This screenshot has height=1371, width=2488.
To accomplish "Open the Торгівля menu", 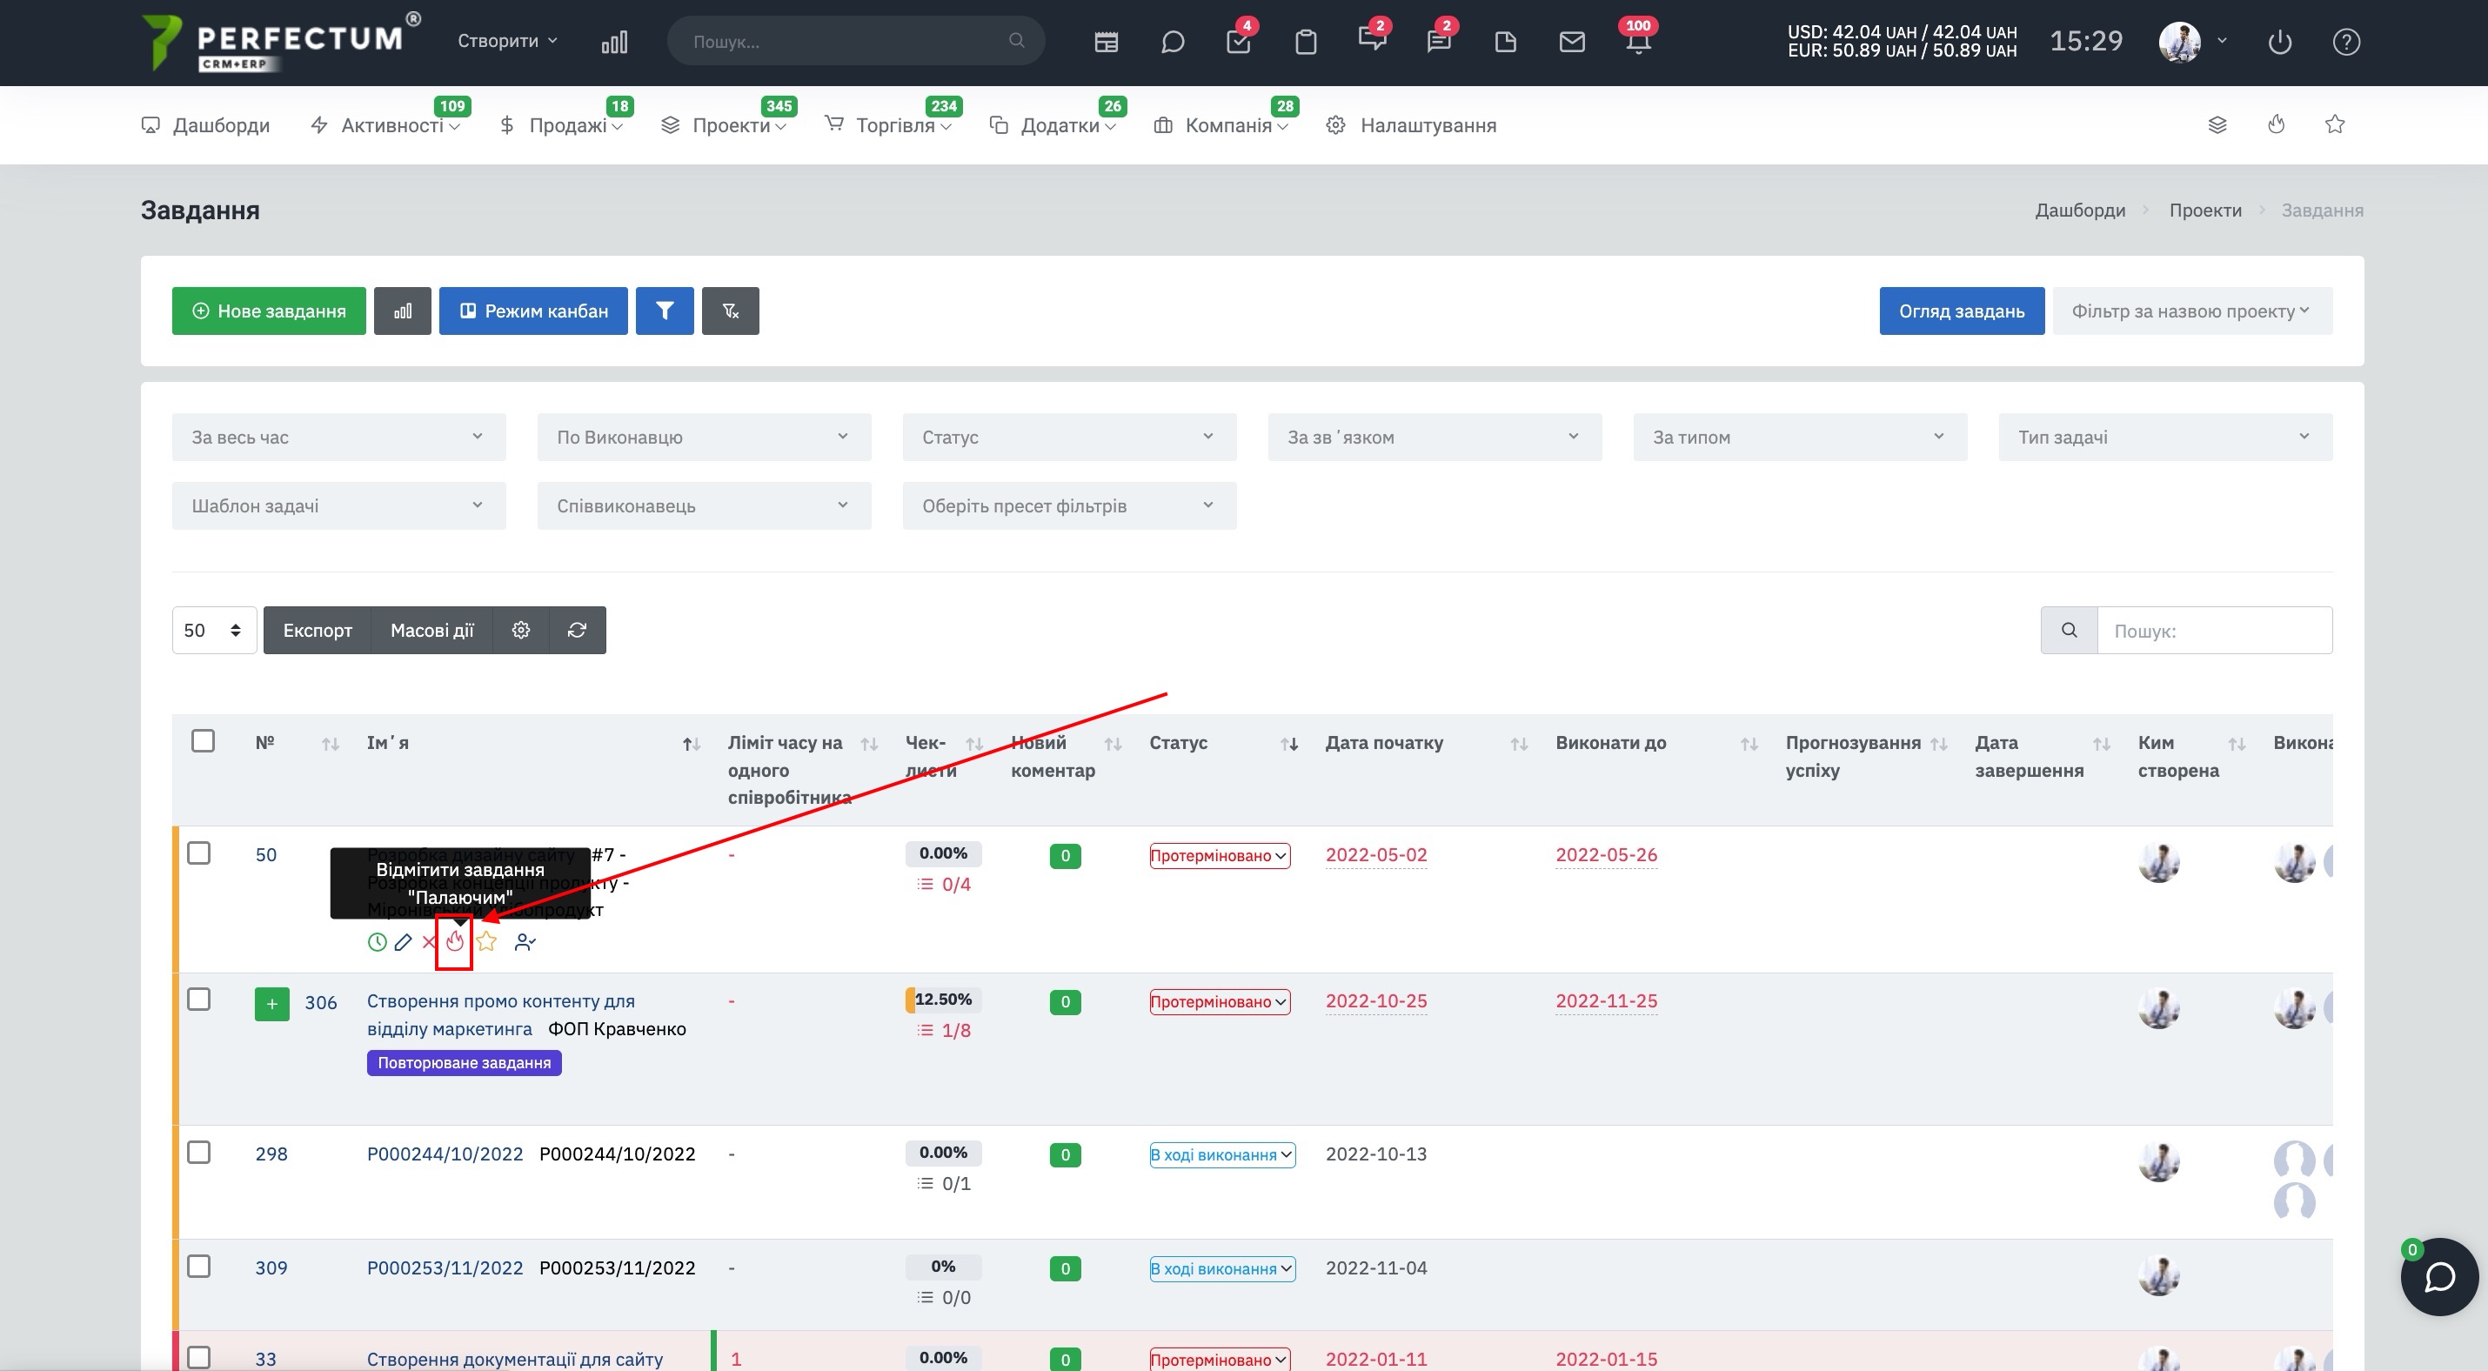I will pos(887,125).
